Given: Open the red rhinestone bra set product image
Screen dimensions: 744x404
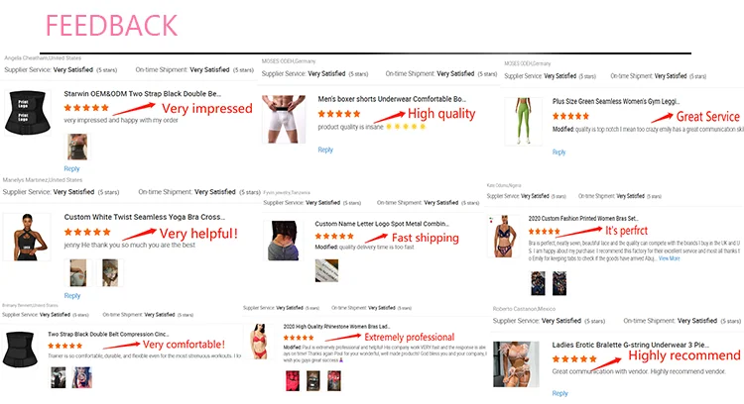Looking at the screenshot, I should [x=259, y=342].
